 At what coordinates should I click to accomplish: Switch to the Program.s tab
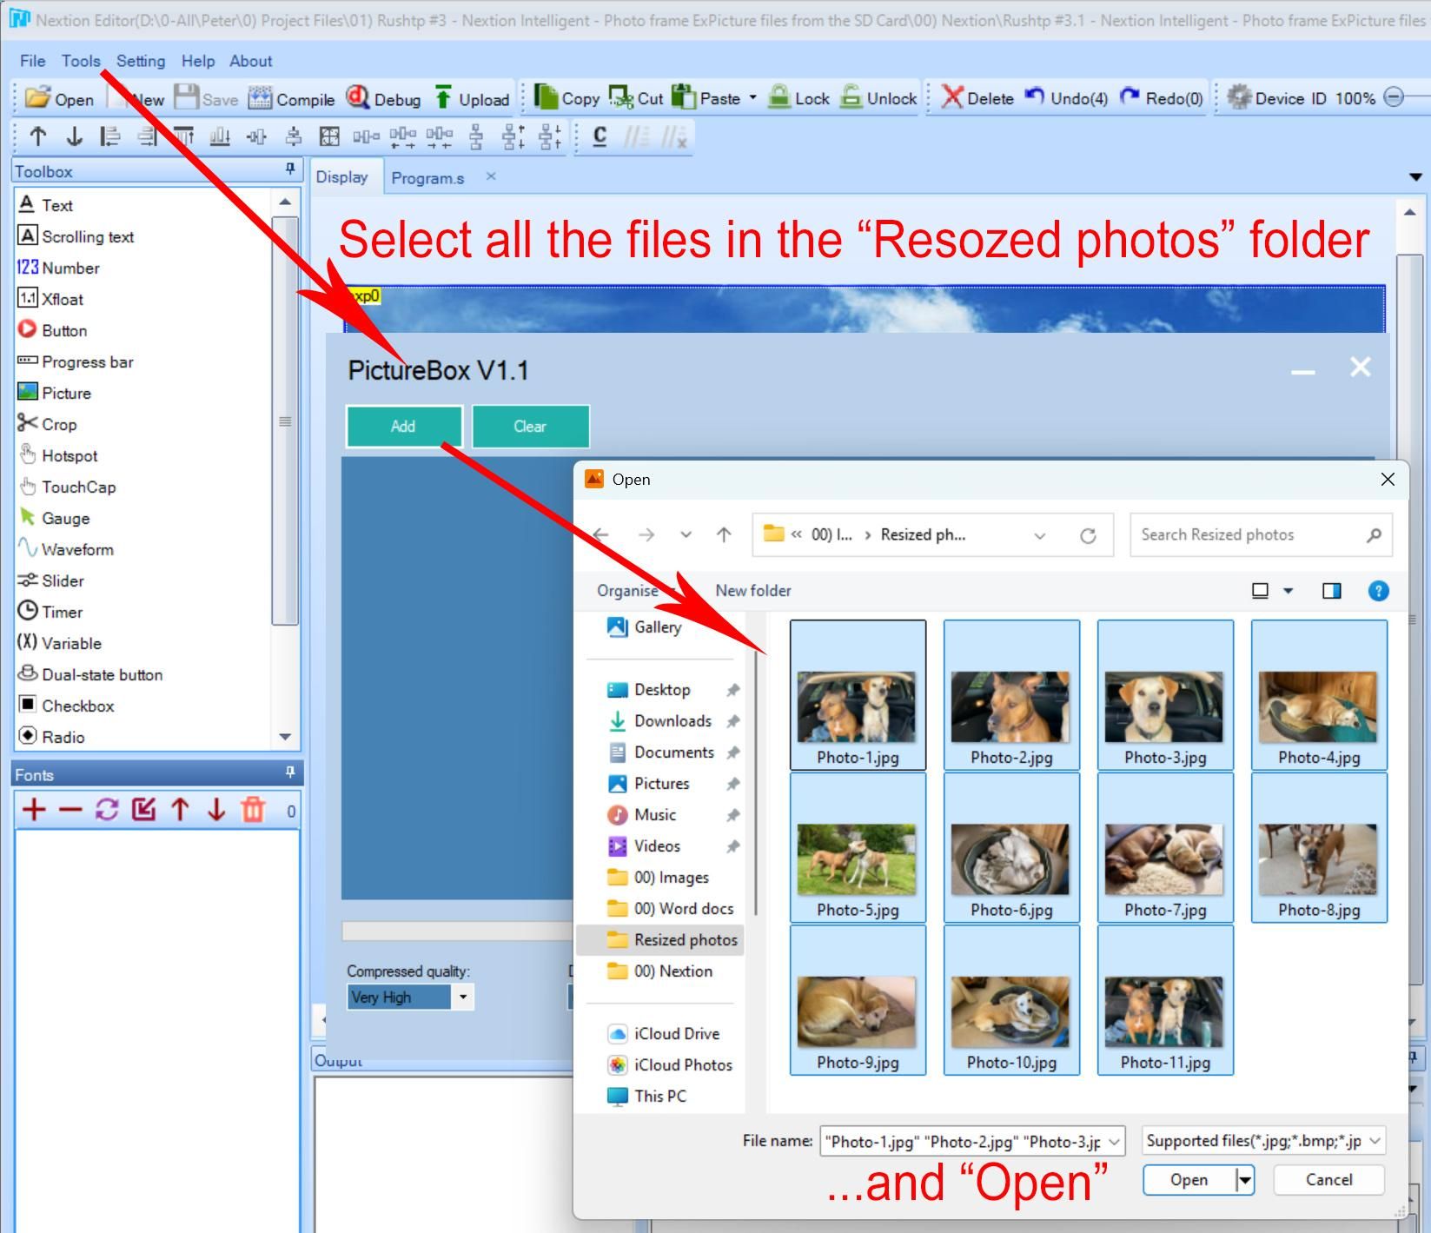(427, 177)
